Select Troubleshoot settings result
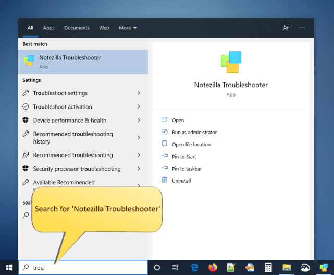The height and width of the screenshot is (275, 334). [83, 93]
